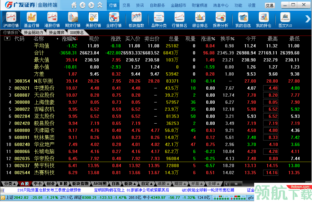This screenshot has height=202, width=312.
Task: Open 报表分析 report analysis icon
Action: point(220,20)
